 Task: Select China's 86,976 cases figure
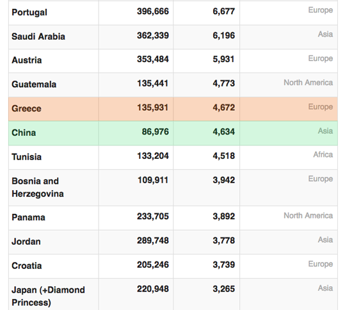[x=156, y=132]
